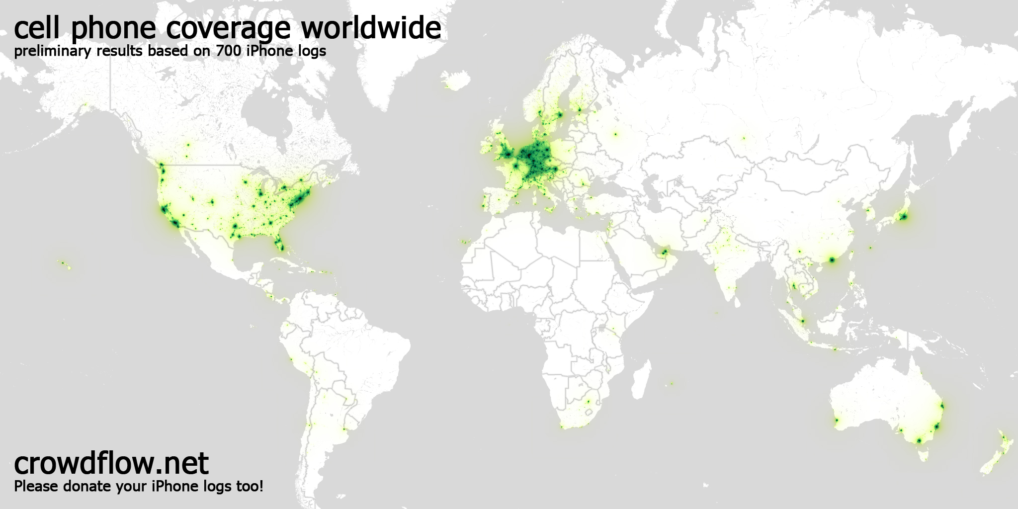Click the 'preliminary results based on 700 iPhone logs' subtitle
The image size is (1018, 509).
click(170, 51)
